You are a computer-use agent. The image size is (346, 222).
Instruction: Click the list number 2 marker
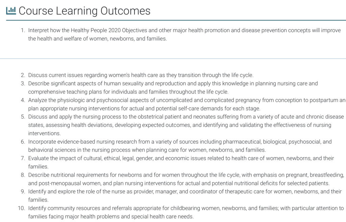(x=23, y=75)
